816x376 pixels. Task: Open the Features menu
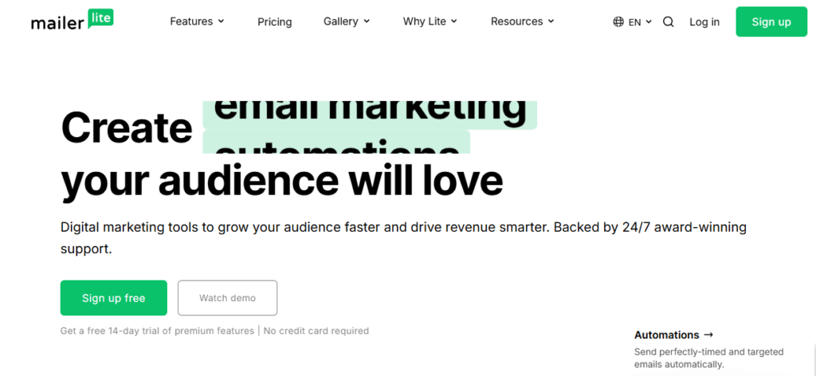191,22
